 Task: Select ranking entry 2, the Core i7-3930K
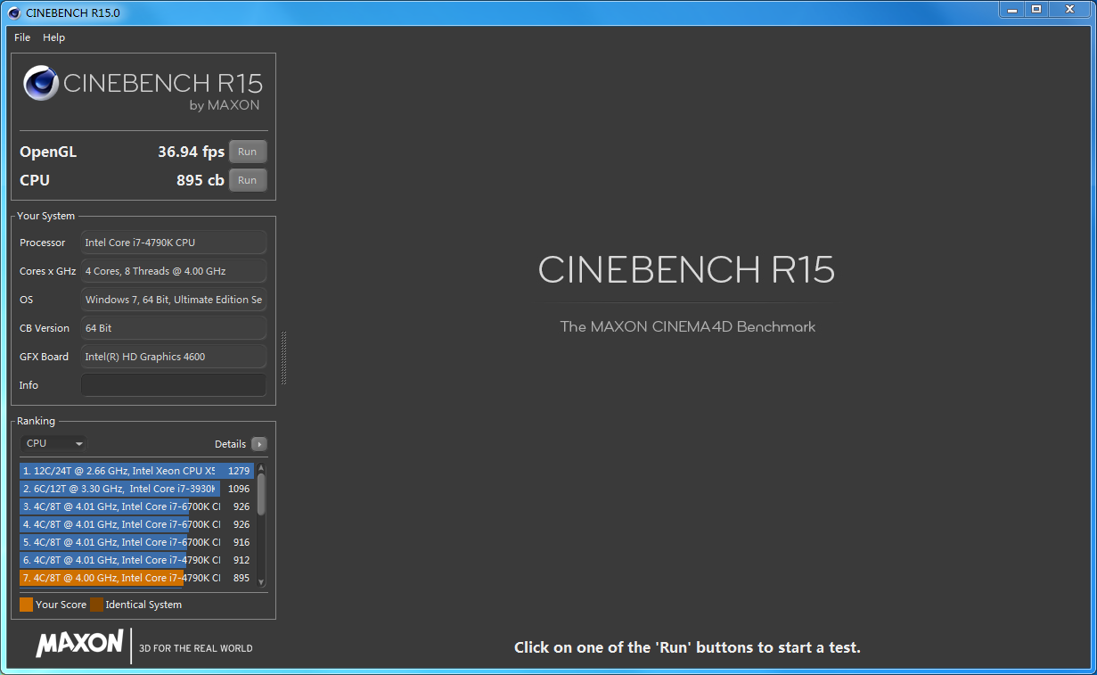[137, 489]
